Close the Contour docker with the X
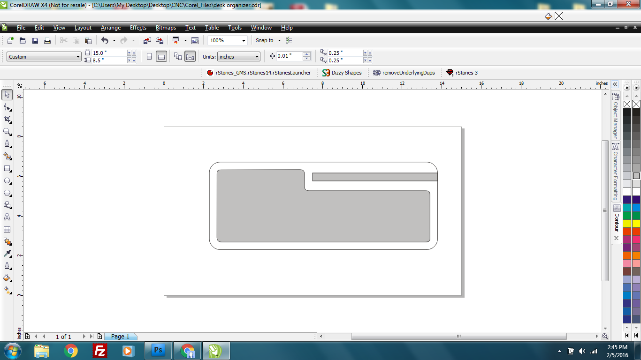 click(616, 238)
